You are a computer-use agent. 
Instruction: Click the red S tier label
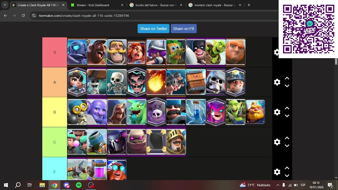pyautogui.click(x=55, y=52)
